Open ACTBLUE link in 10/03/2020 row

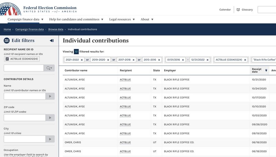pyautogui.click(x=125, y=116)
